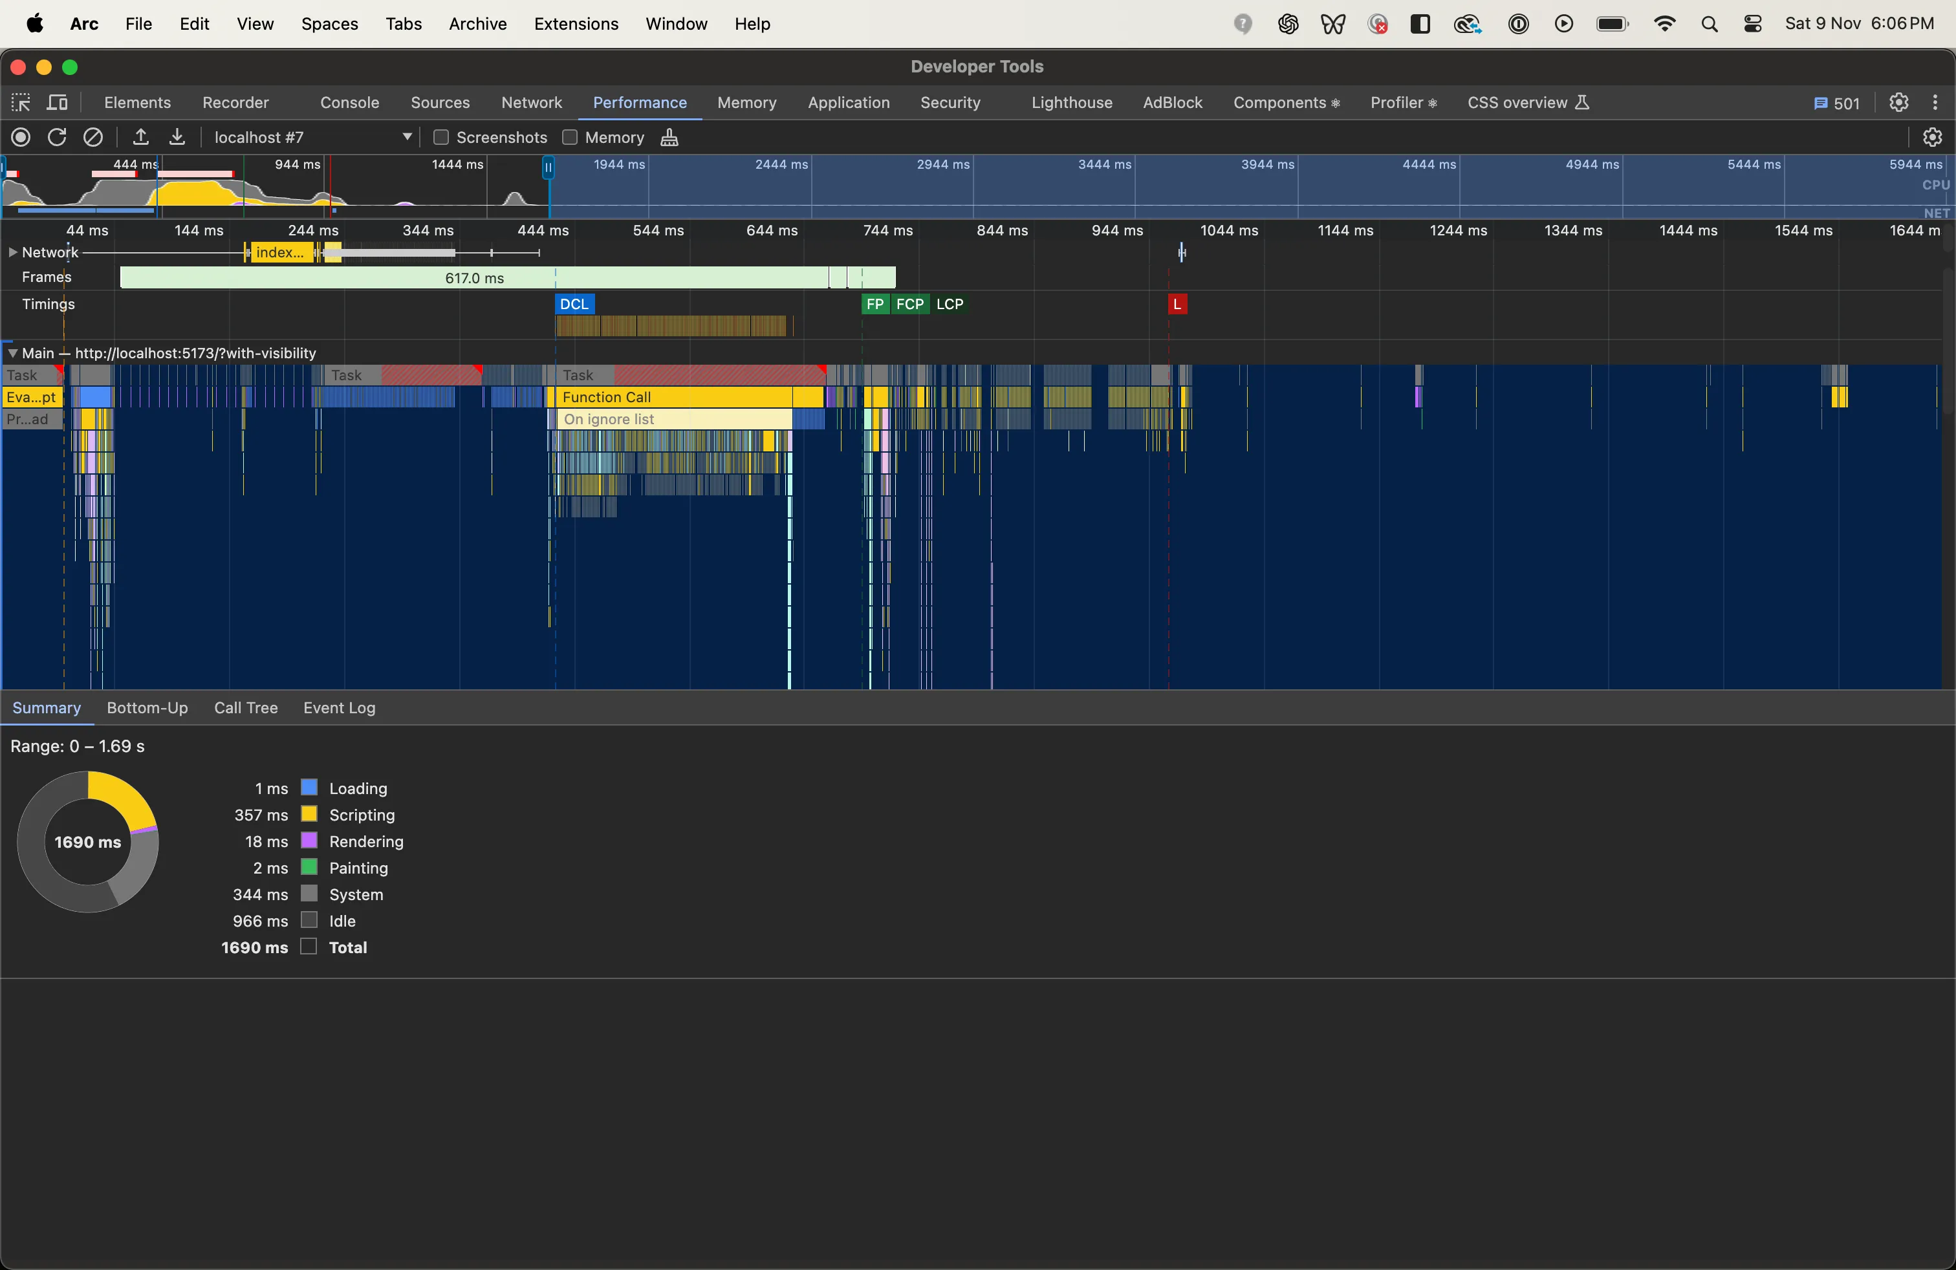The width and height of the screenshot is (1956, 1270).
Task: Click the Performance tab in DevTools
Action: (x=640, y=102)
